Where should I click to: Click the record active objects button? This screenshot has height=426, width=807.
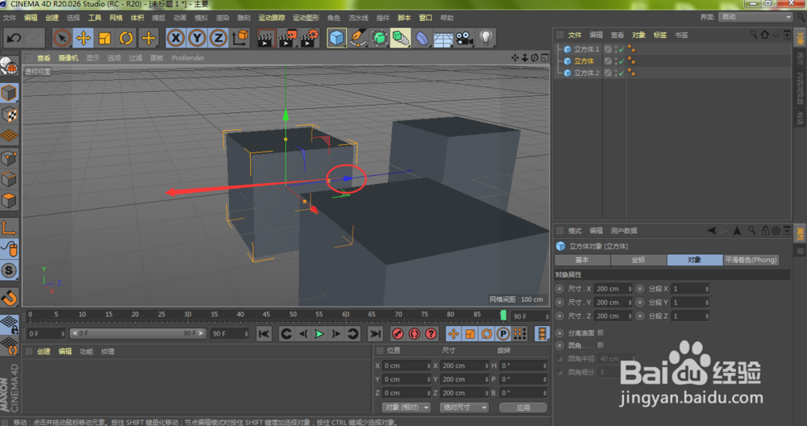tap(397, 334)
